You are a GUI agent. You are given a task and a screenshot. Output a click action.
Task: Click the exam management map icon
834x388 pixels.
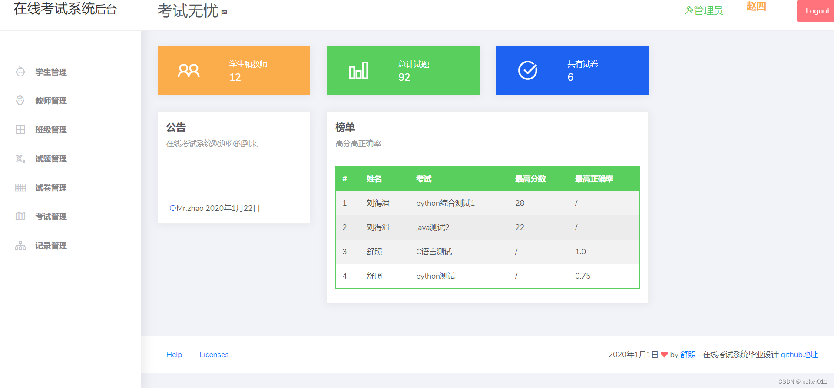20,216
